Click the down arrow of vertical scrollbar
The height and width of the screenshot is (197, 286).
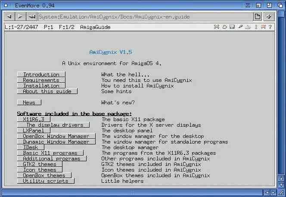coord(281,184)
